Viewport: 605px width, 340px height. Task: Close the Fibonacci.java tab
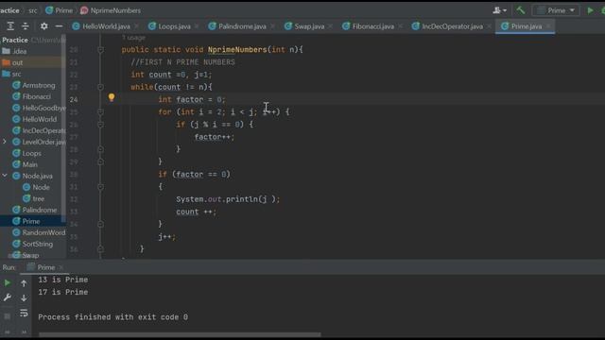(400, 26)
